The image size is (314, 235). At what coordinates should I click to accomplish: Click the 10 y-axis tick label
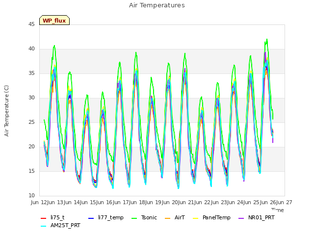click(31, 196)
